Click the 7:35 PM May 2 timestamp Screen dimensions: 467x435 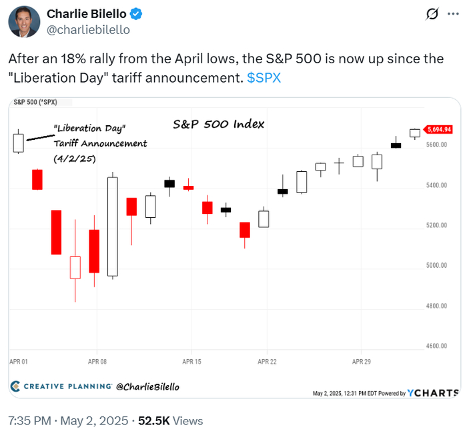[x=67, y=421]
